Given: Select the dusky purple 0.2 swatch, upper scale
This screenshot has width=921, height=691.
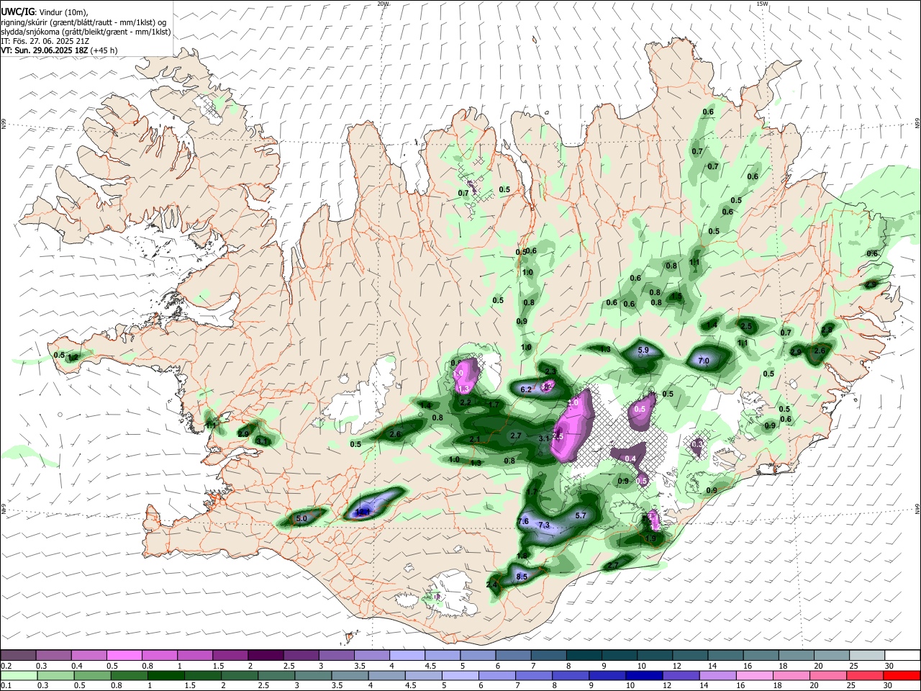Looking at the screenshot, I should pyautogui.click(x=18, y=656).
